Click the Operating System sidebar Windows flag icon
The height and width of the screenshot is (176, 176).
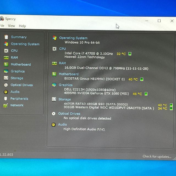point(6,44)
